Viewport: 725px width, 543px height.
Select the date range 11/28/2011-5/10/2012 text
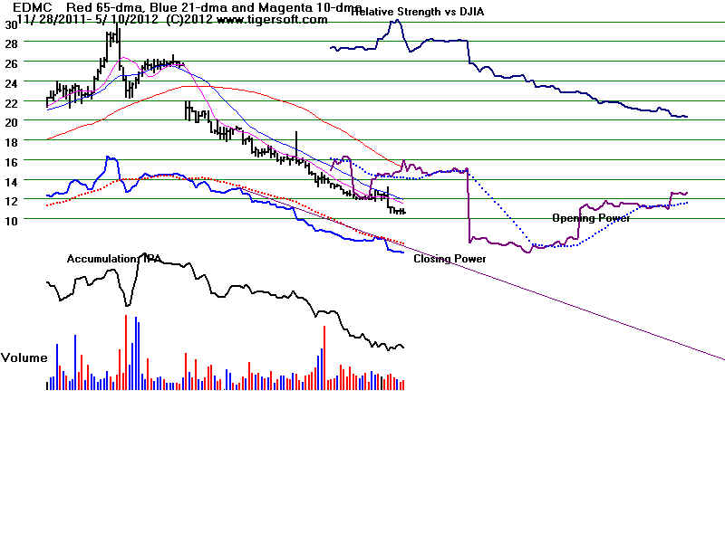(x=68, y=23)
